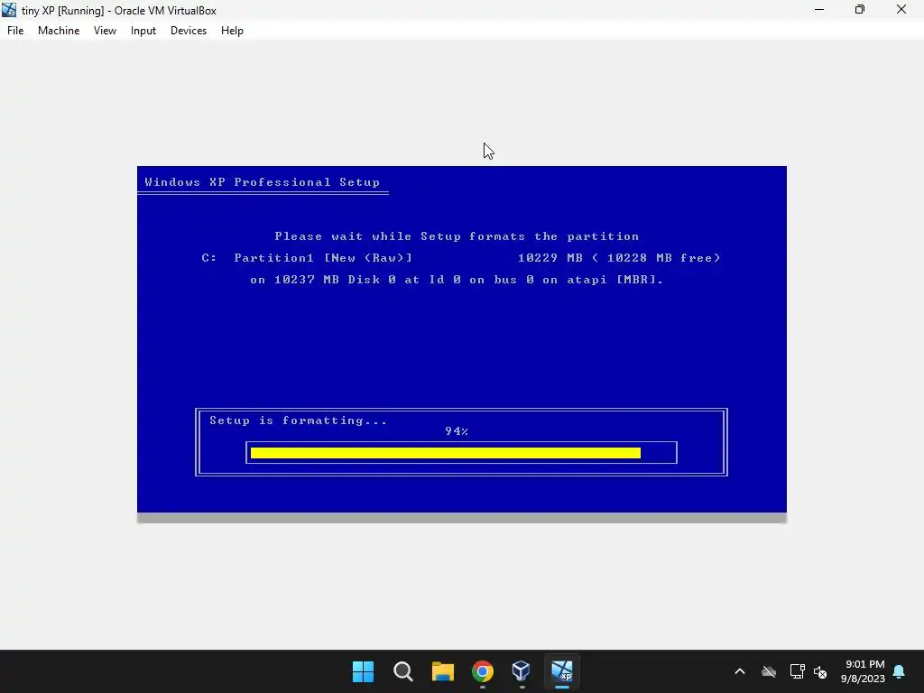
Task: Click "Partition1 [New (Raw)]" text
Action: pyautogui.click(x=323, y=258)
